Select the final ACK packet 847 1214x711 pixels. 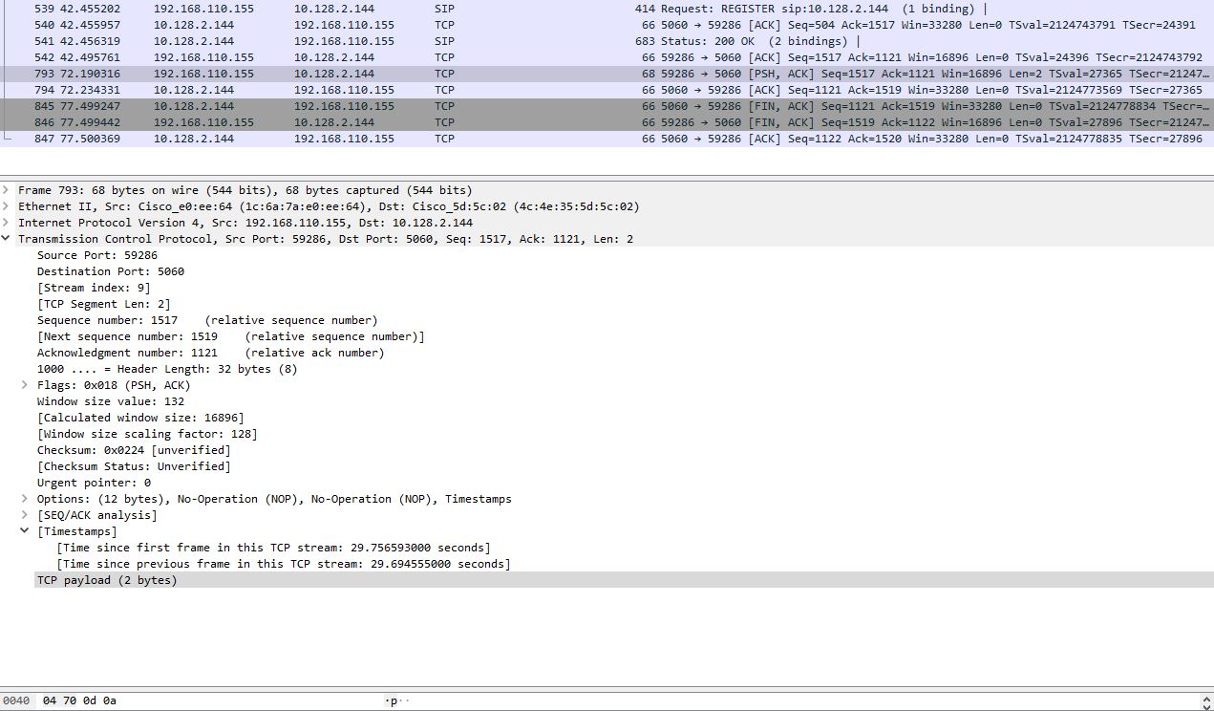point(382,139)
